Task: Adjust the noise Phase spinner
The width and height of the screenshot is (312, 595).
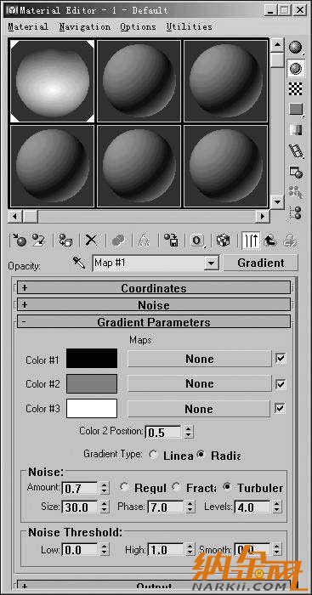Action: (x=190, y=507)
